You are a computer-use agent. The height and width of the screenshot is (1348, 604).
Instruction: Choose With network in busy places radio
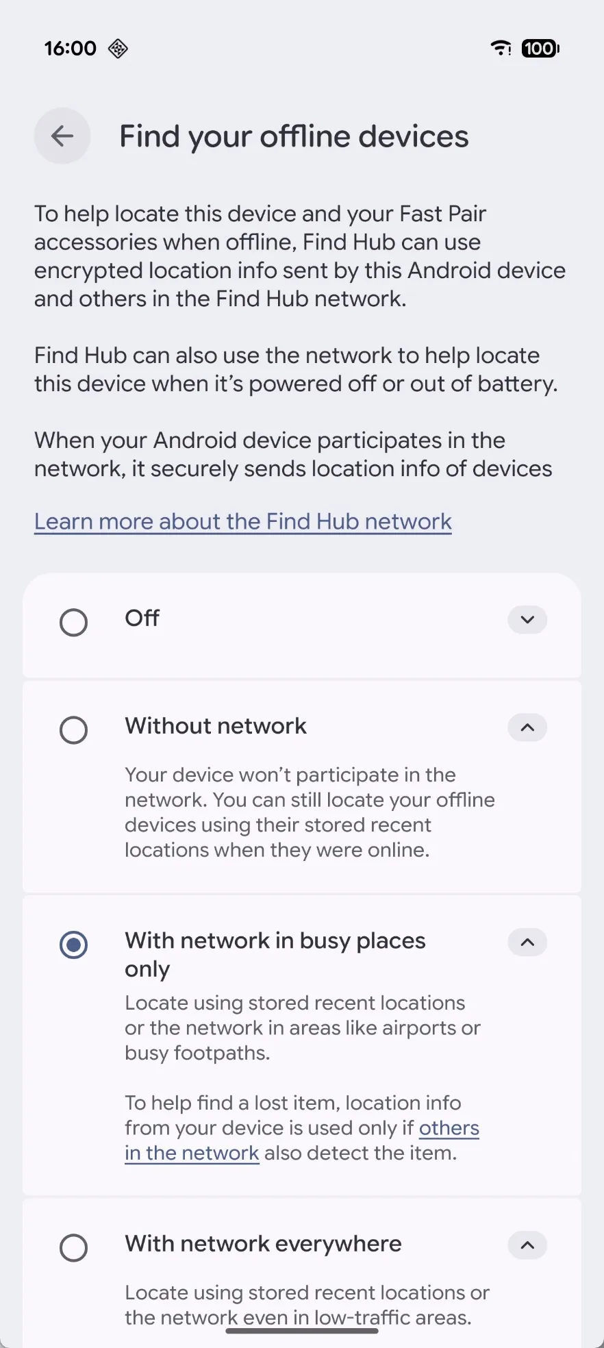(x=73, y=945)
